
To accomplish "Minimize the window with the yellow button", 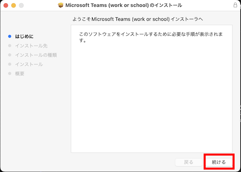I will pyautogui.click(x=13, y=5).
